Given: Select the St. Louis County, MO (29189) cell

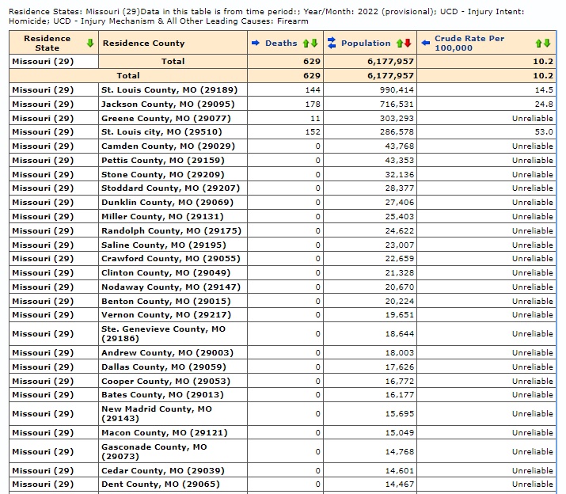Looking at the screenshot, I should pyautogui.click(x=169, y=89).
